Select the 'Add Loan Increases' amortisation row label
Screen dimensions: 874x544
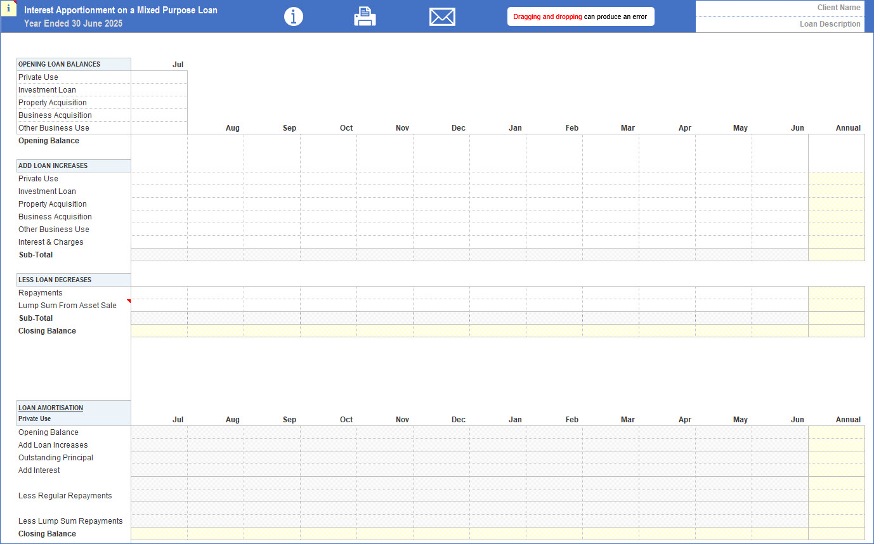click(53, 445)
